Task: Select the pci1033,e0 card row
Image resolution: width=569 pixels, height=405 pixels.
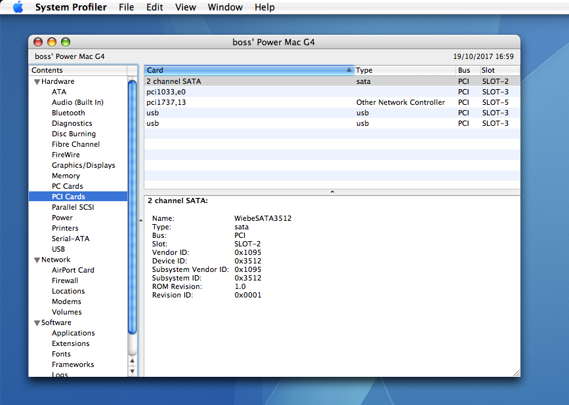Action: click(x=332, y=92)
